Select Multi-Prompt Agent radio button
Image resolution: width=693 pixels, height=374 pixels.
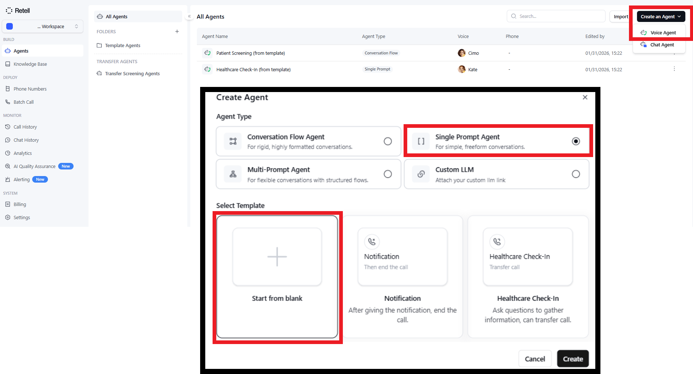[388, 174]
